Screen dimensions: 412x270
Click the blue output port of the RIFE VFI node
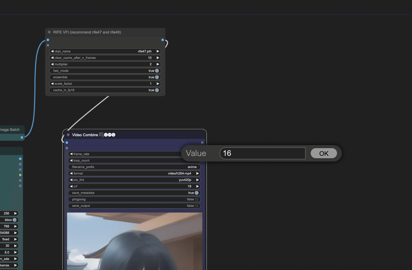163,40
